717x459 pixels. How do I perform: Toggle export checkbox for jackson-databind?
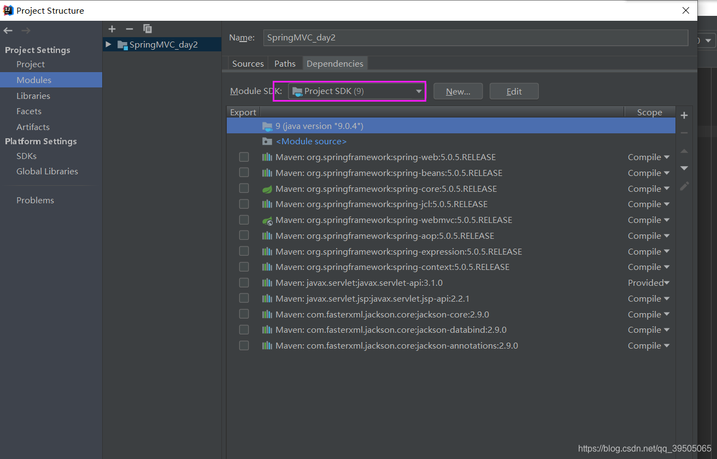click(x=244, y=330)
